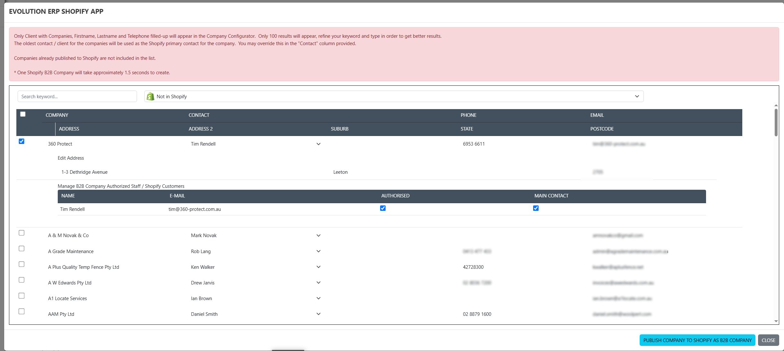Viewport: 784px width, 351px height.
Task: Click the Evolution ERP Shopify App title
Action: (x=56, y=12)
